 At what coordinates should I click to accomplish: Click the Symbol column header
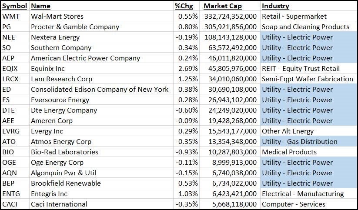tap(14, 6)
